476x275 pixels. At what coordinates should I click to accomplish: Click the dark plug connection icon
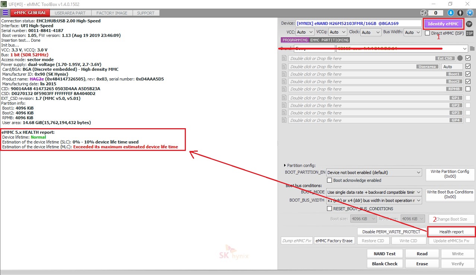pyautogui.click(x=460, y=13)
